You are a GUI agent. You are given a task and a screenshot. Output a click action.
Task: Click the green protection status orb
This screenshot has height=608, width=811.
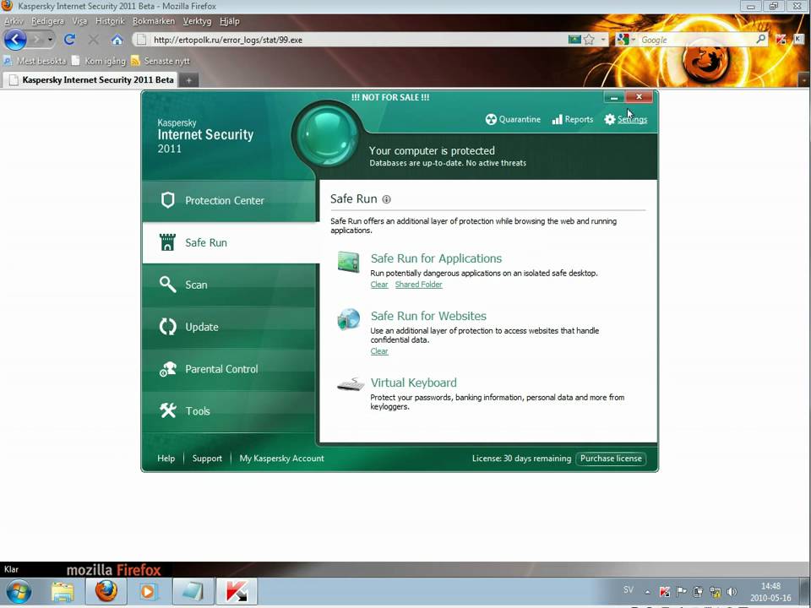point(326,134)
